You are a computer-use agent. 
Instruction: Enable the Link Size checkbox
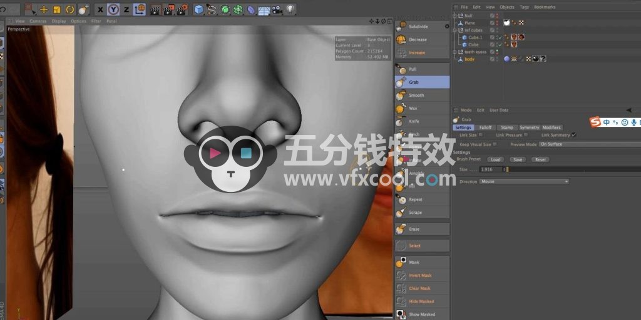[481, 135]
